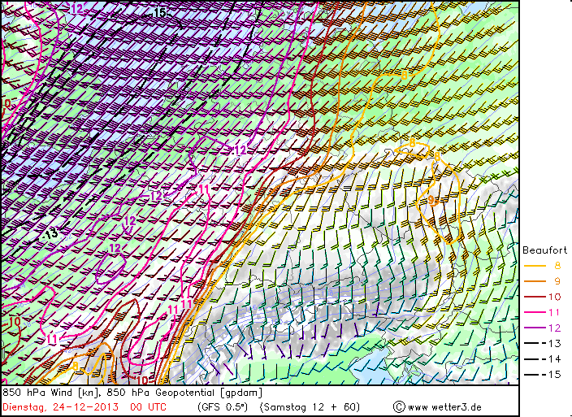Open the www.wetter3.de link

point(444,406)
